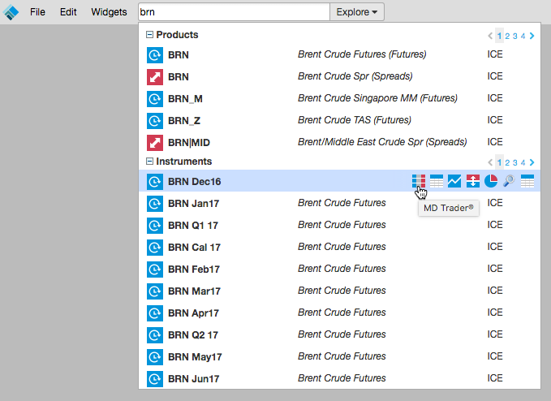Click the 'BRN_M' product name
Screen dimensions: 551x401
click(x=185, y=99)
